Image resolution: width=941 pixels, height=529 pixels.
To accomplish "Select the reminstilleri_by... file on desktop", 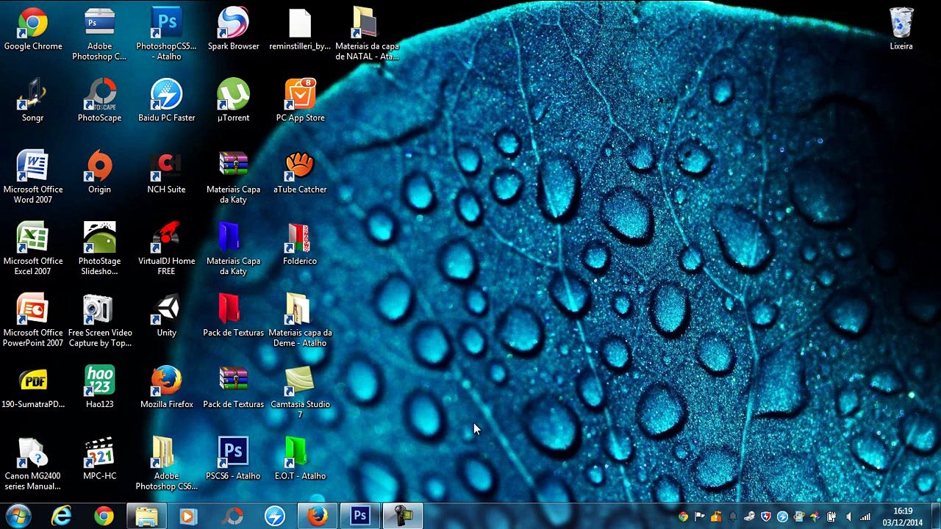I will (300, 29).
